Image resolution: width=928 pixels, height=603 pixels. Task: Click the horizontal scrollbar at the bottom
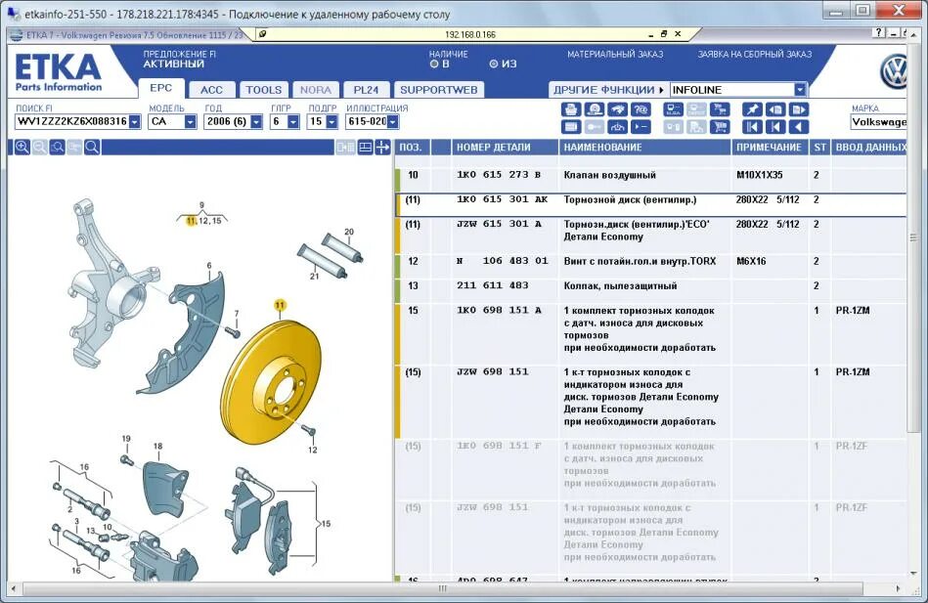(443, 588)
